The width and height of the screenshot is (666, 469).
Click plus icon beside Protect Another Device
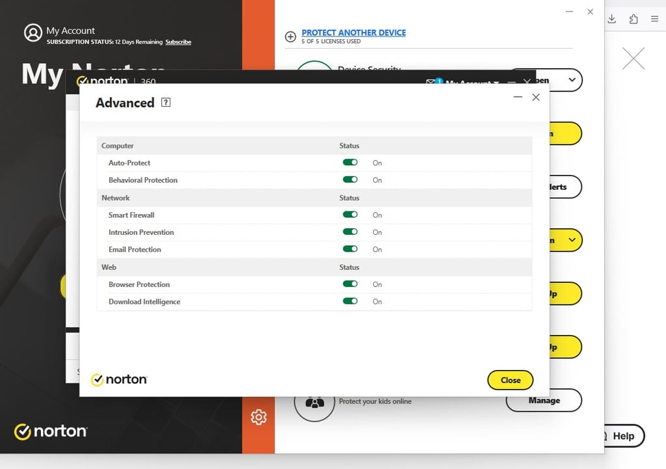pyautogui.click(x=291, y=37)
